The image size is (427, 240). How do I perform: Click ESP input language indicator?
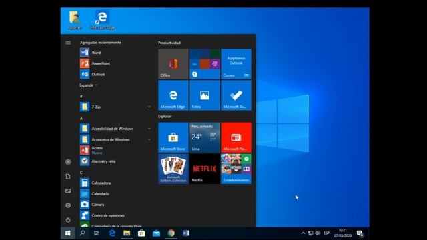[x=326, y=233]
